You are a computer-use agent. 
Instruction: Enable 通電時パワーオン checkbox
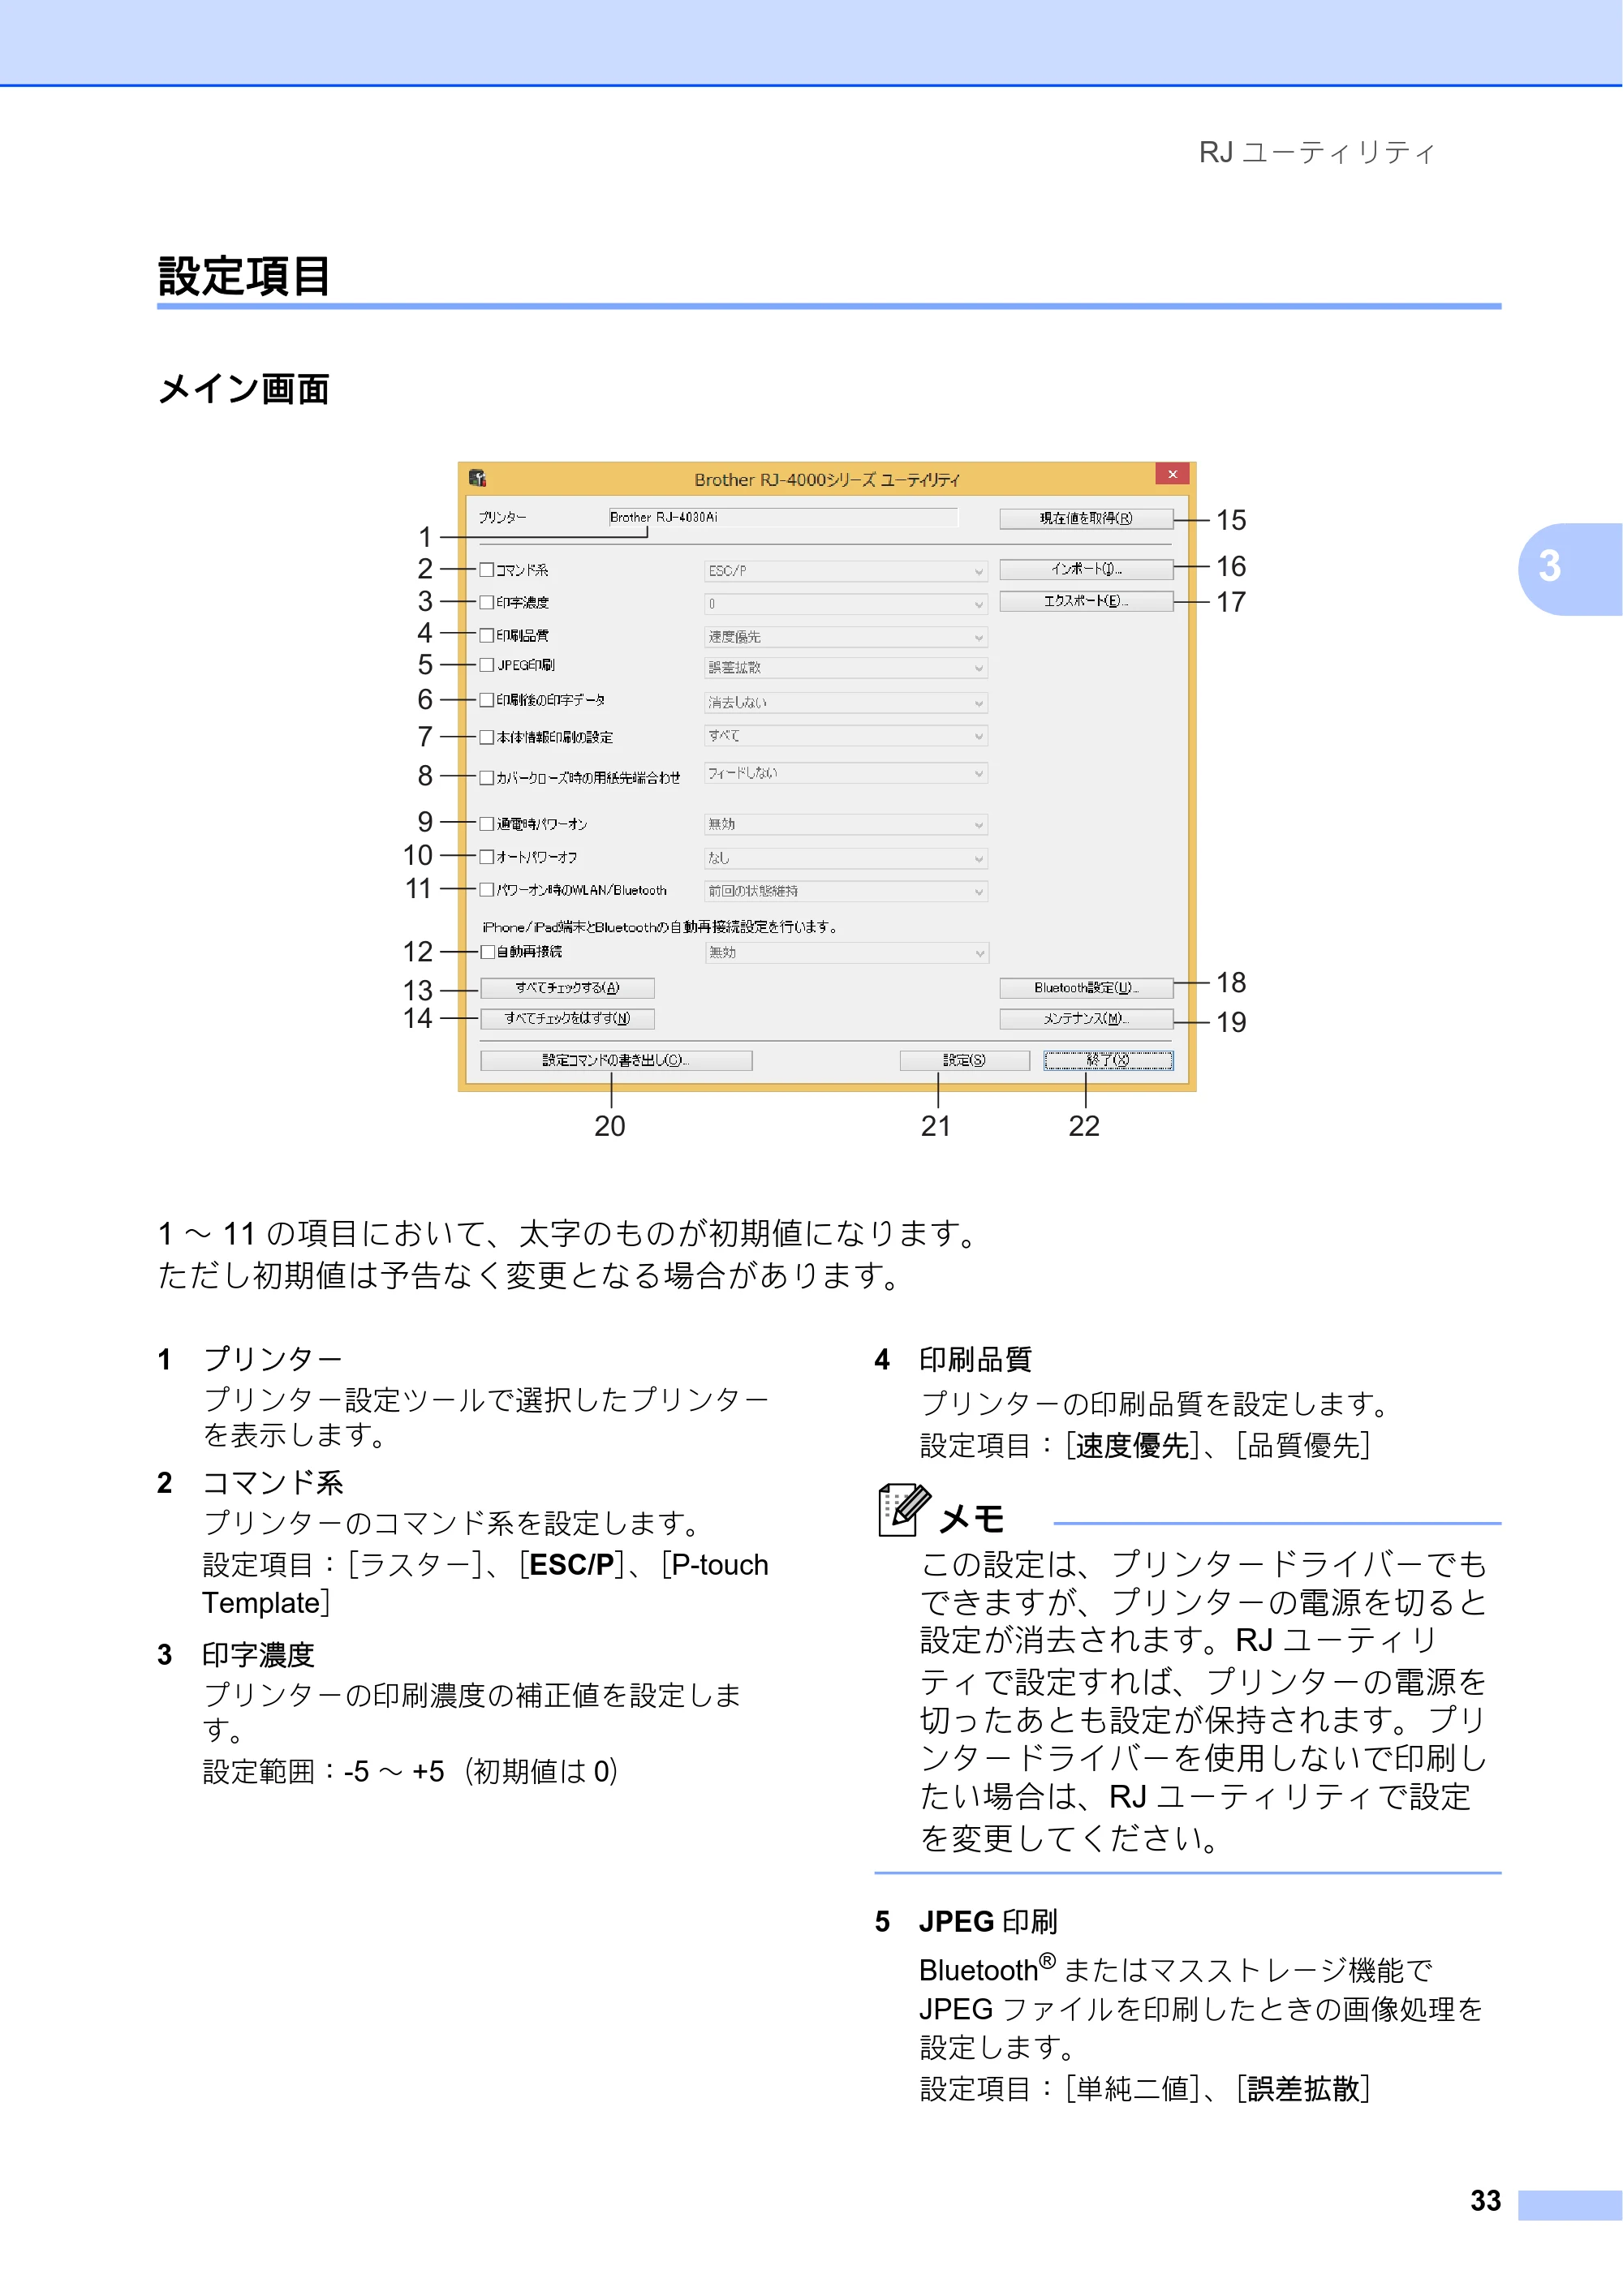tap(487, 824)
